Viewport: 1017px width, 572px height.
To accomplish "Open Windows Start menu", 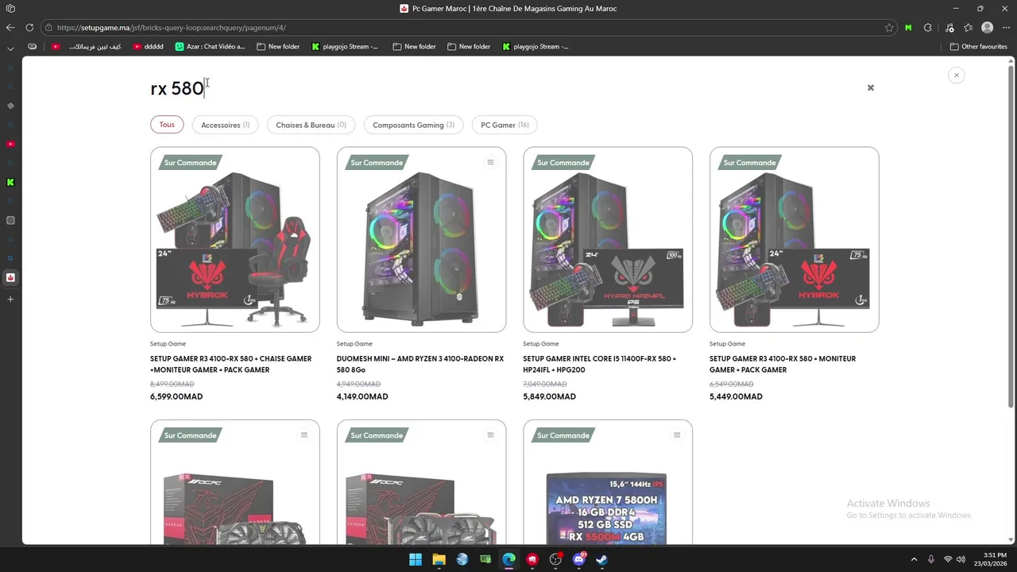I will click(x=416, y=559).
